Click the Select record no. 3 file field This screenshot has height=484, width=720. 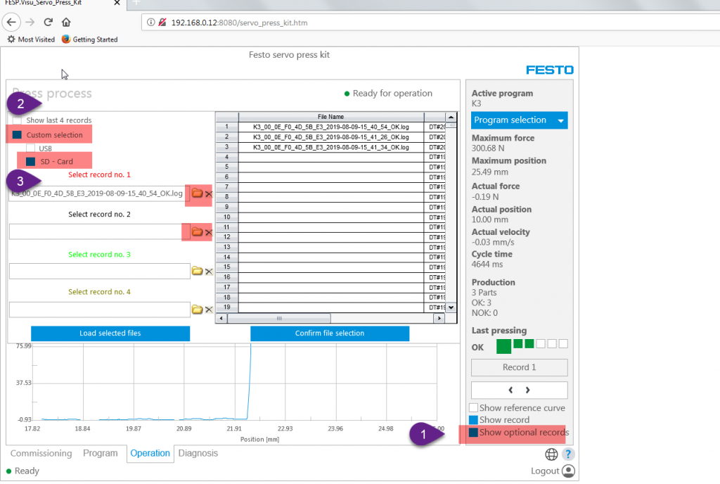pyautogui.click(x=100, y=271)
